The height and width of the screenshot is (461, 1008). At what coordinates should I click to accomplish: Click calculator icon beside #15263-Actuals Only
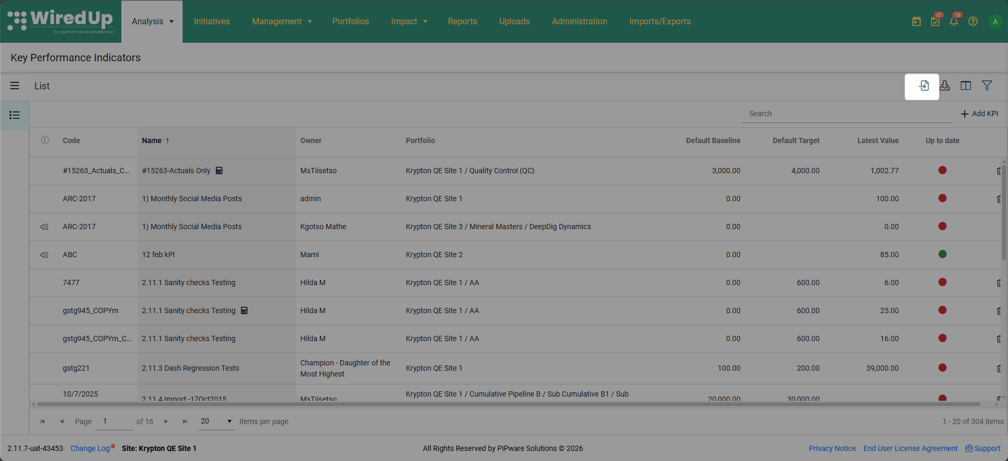(219, 171)
